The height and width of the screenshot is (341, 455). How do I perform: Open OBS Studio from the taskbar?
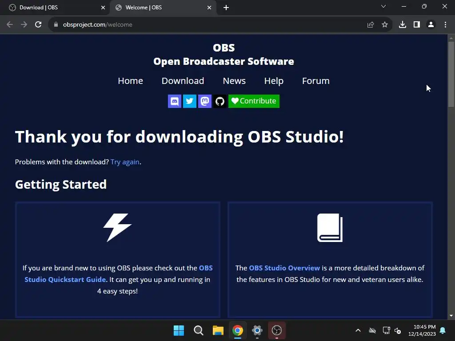(x=277, y=330)
